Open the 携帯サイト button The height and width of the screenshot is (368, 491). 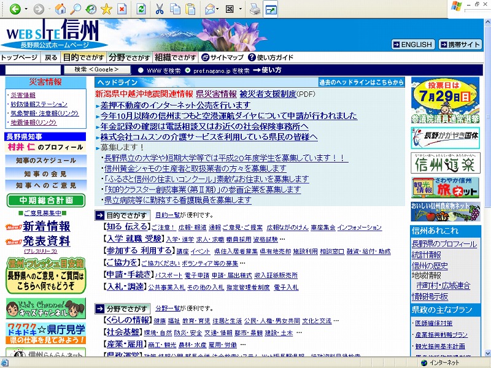pos(460,44)
